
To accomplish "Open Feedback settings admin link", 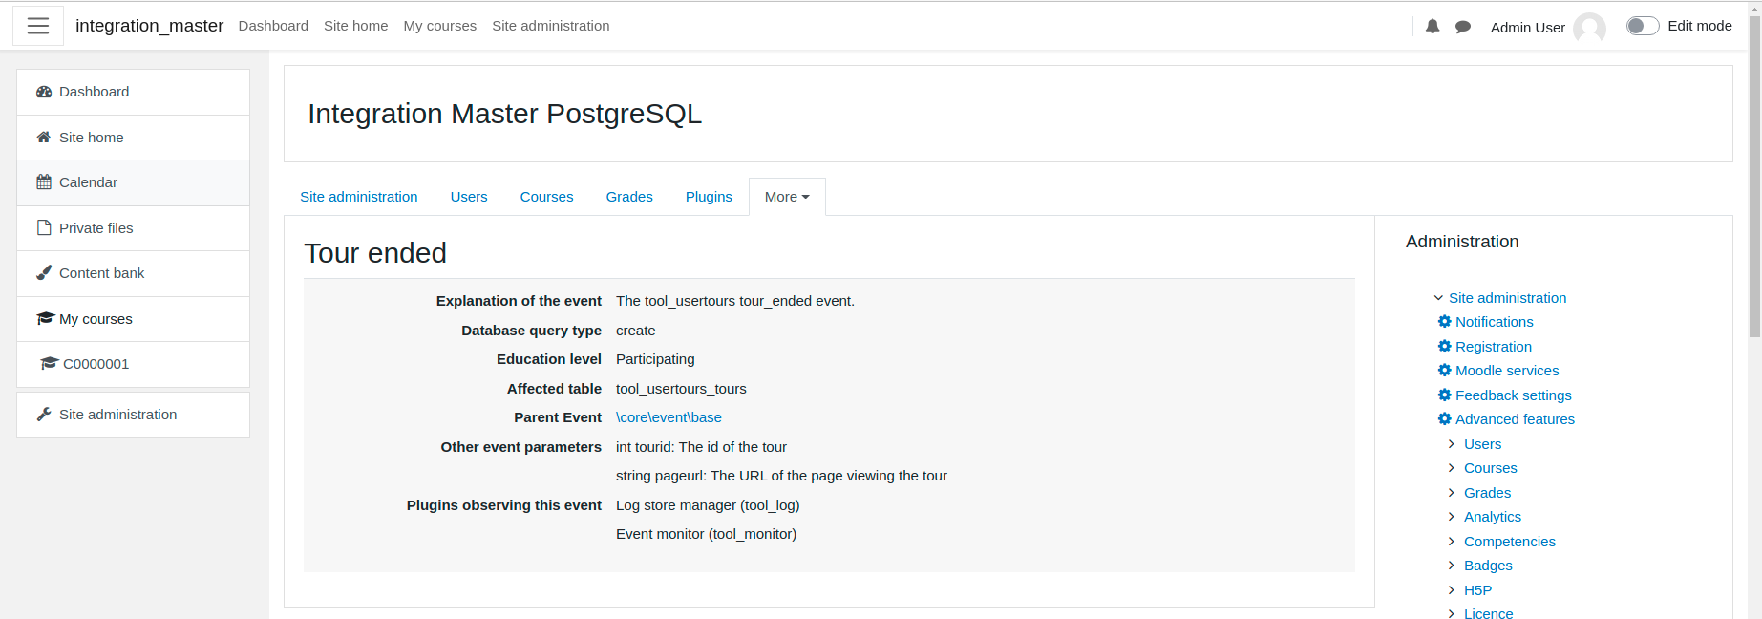I will (x=1514, y=395).
